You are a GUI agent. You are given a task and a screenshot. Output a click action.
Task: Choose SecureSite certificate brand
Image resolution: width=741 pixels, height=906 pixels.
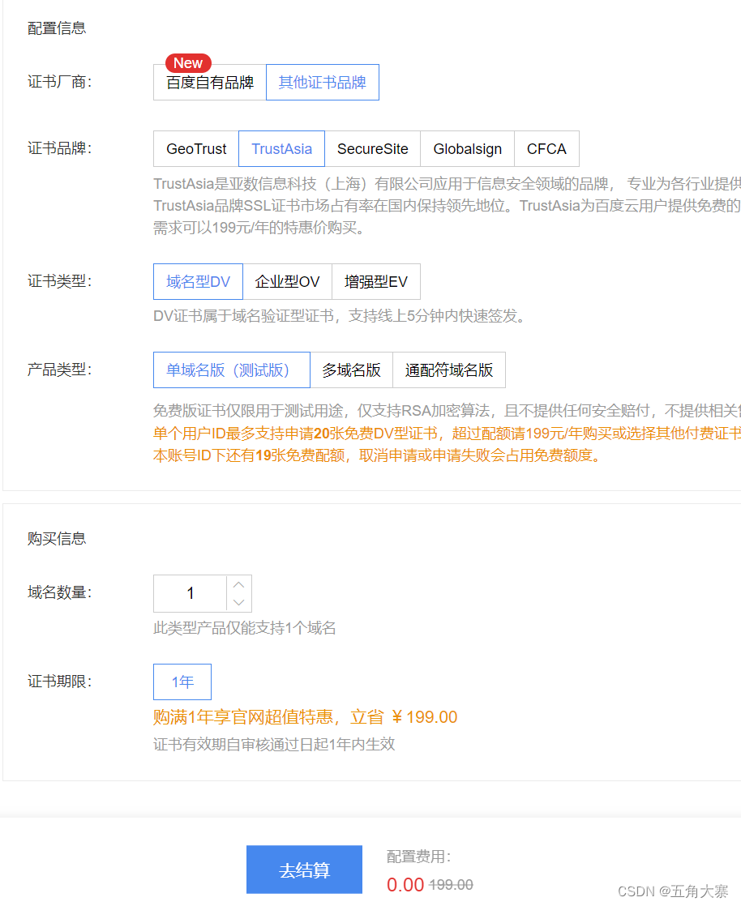pos(372,148)
